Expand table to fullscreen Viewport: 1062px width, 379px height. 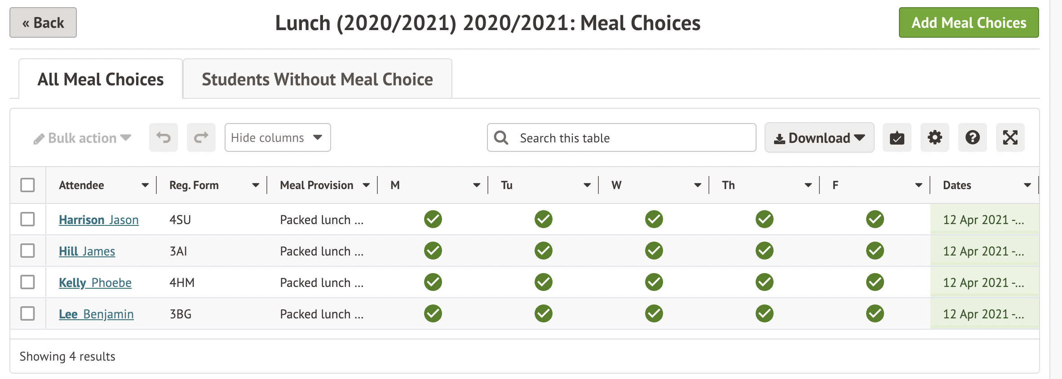(1010, 137)
